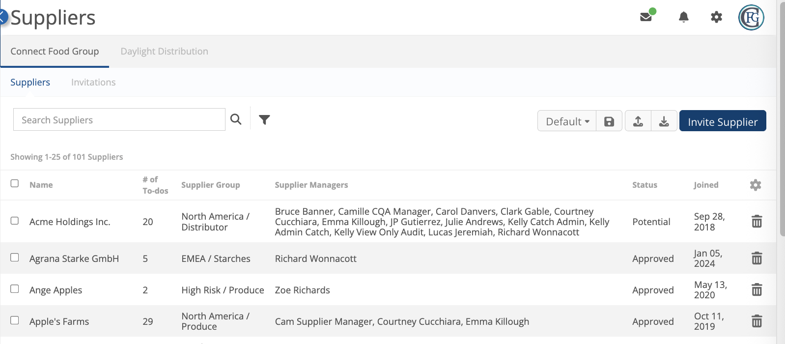785x344 pixels.
Task: Click Potential status for Acme Holdings
Action: coord(651,222)
